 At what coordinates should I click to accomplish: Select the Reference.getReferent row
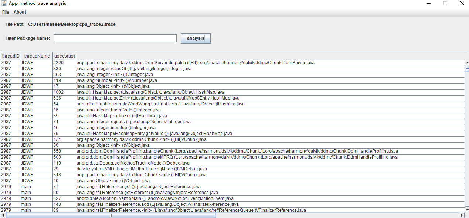[x=232, y=193]
